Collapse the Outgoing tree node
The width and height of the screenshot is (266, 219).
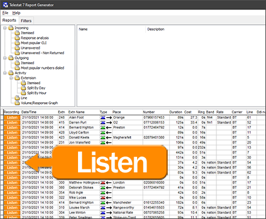tap(5, 58)
